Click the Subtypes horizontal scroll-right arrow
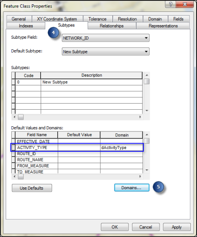Viewport: 197px width, 237px height. [140, 117]
